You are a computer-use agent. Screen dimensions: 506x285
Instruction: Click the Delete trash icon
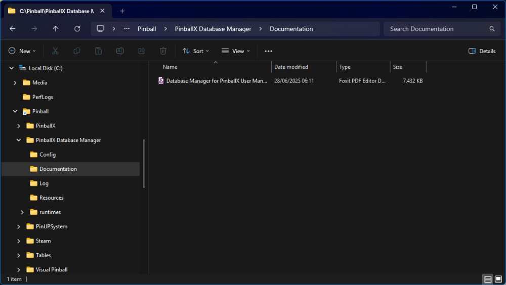coord(163,51)
